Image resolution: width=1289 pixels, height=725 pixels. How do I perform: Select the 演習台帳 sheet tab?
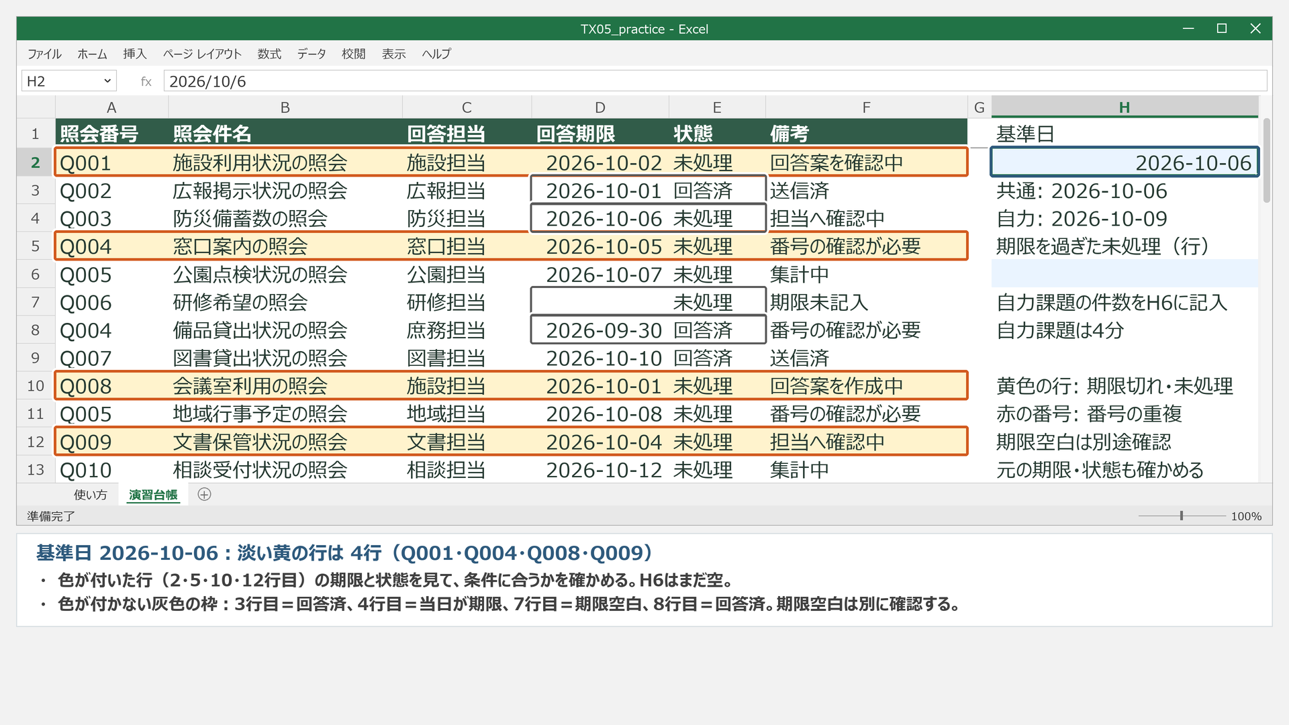click(153, 495)
